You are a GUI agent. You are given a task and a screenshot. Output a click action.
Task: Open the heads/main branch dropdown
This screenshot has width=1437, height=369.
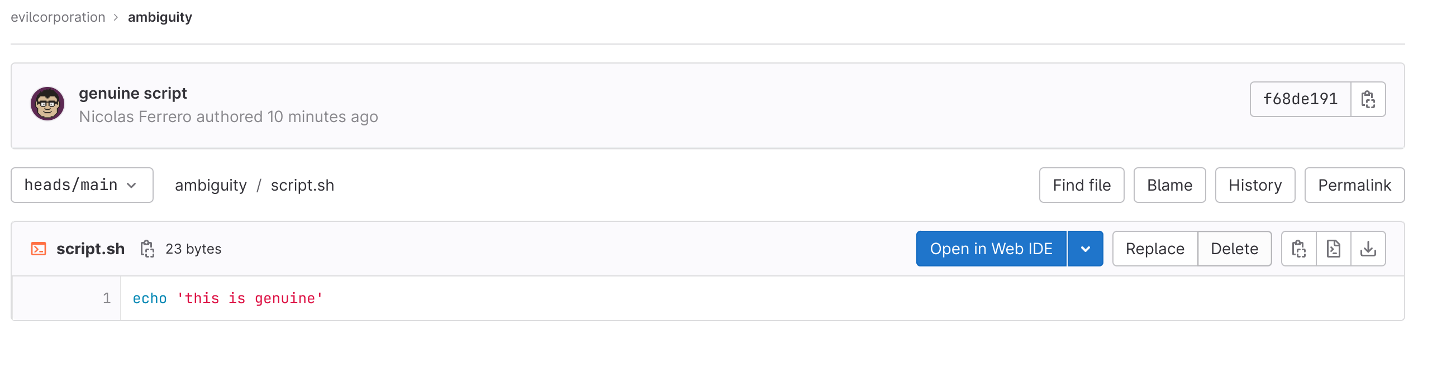[82, 185]
